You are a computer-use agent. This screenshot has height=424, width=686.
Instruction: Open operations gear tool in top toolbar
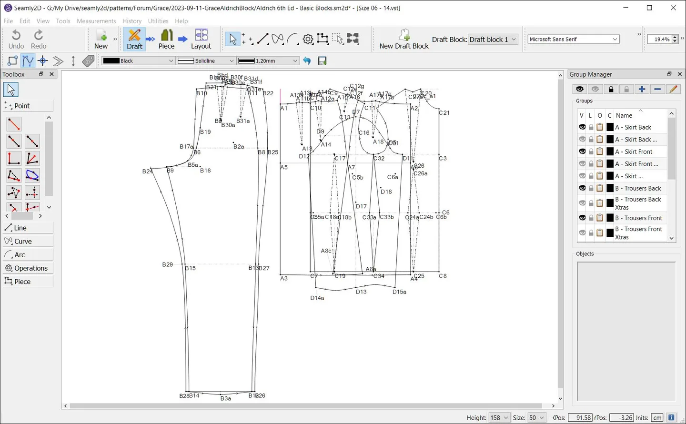pos(308,39)
